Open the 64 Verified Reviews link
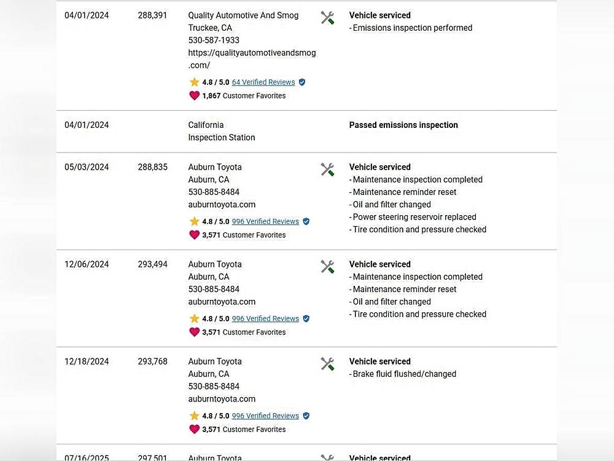This screenshot has width=614, height=461. click(x=263, y=82)
